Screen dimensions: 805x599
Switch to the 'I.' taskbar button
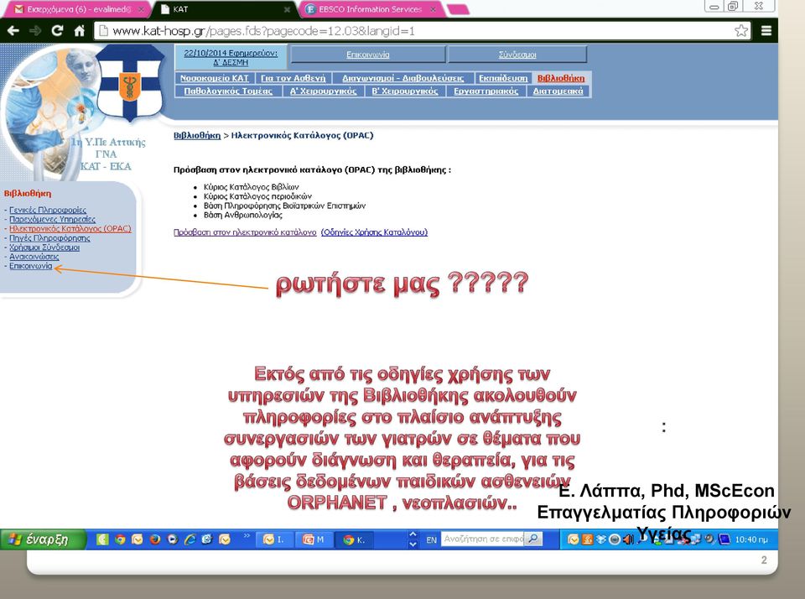point(274,539)
